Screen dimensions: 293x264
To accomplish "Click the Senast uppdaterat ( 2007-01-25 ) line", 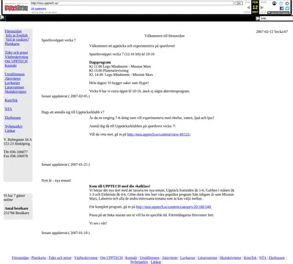I will click(x=65, y=165).
